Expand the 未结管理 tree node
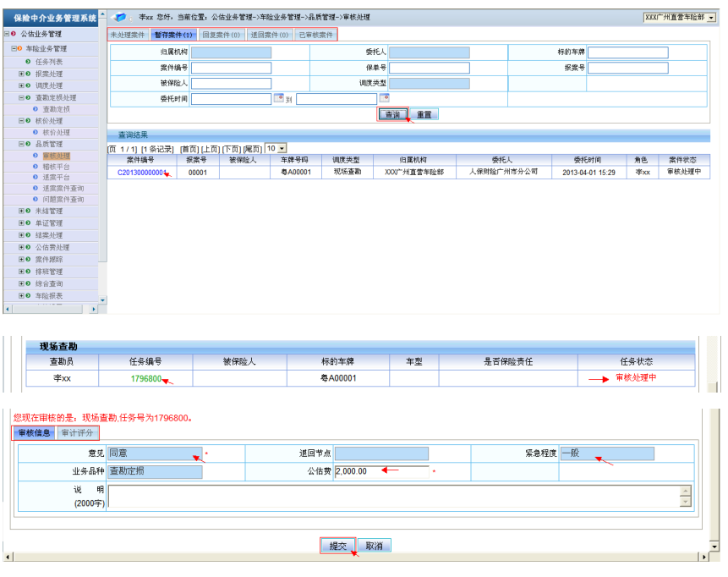 point(21,211)
